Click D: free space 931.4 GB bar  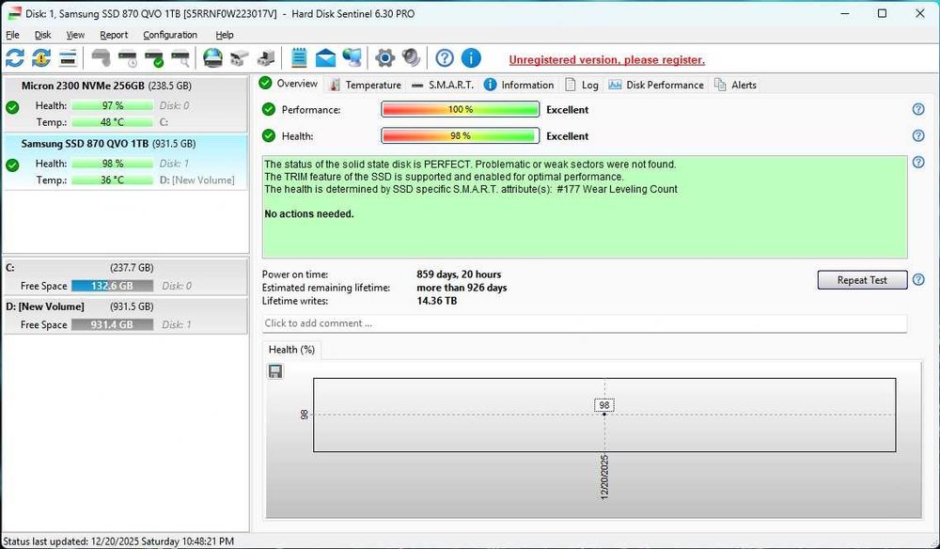click(x=112, y=324)
